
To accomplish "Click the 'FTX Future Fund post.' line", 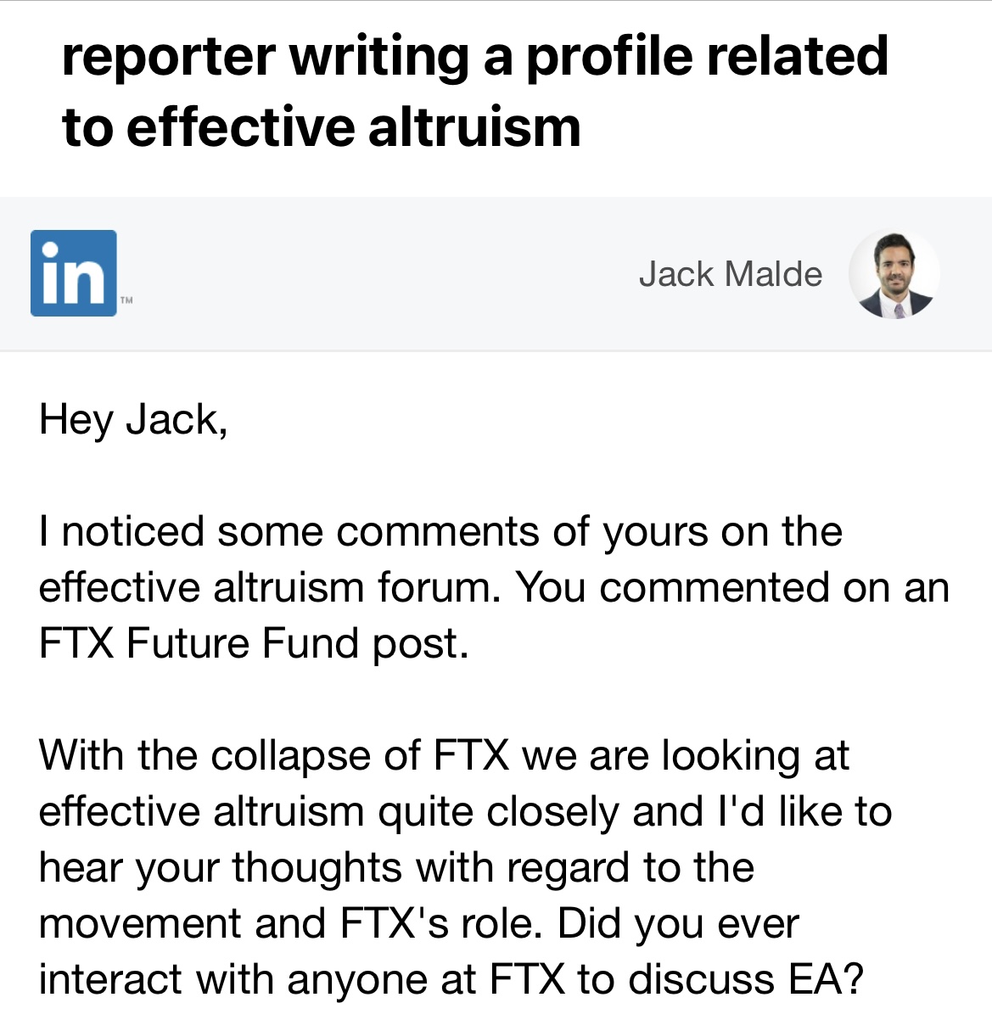I will coord(254,643).
